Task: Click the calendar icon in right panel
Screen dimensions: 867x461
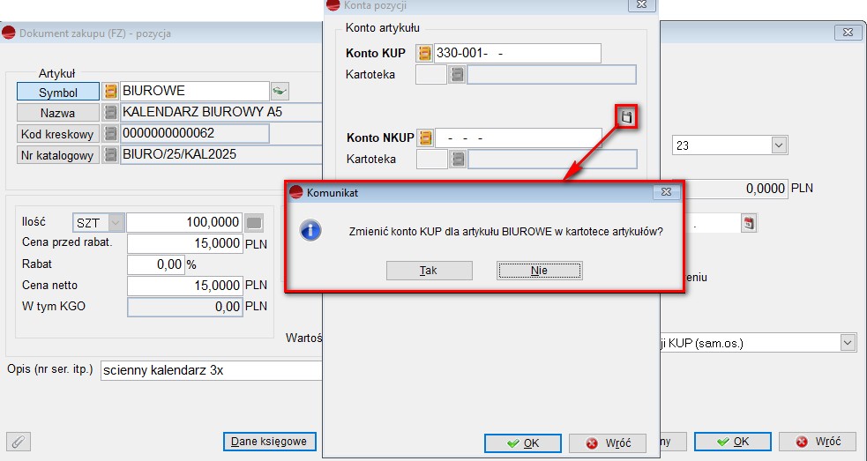Action: pos(749,223)
